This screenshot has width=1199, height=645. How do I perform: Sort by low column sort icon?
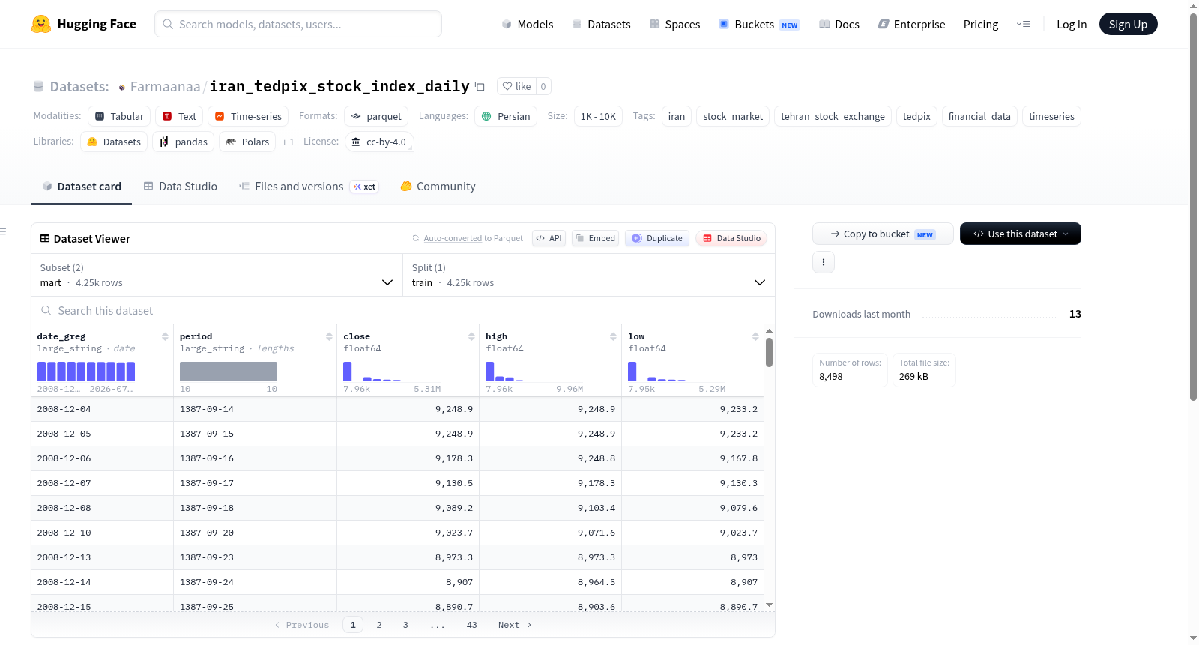point(755,336)
